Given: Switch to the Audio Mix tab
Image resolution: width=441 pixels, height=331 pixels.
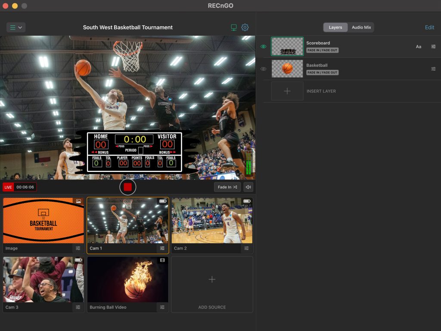Looking at the screenshot, I should [x=361, y=27].
